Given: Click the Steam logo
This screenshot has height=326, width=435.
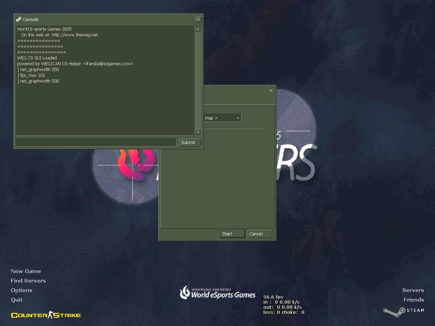Looking at the screenshot, I should click(x=403, y=311).
